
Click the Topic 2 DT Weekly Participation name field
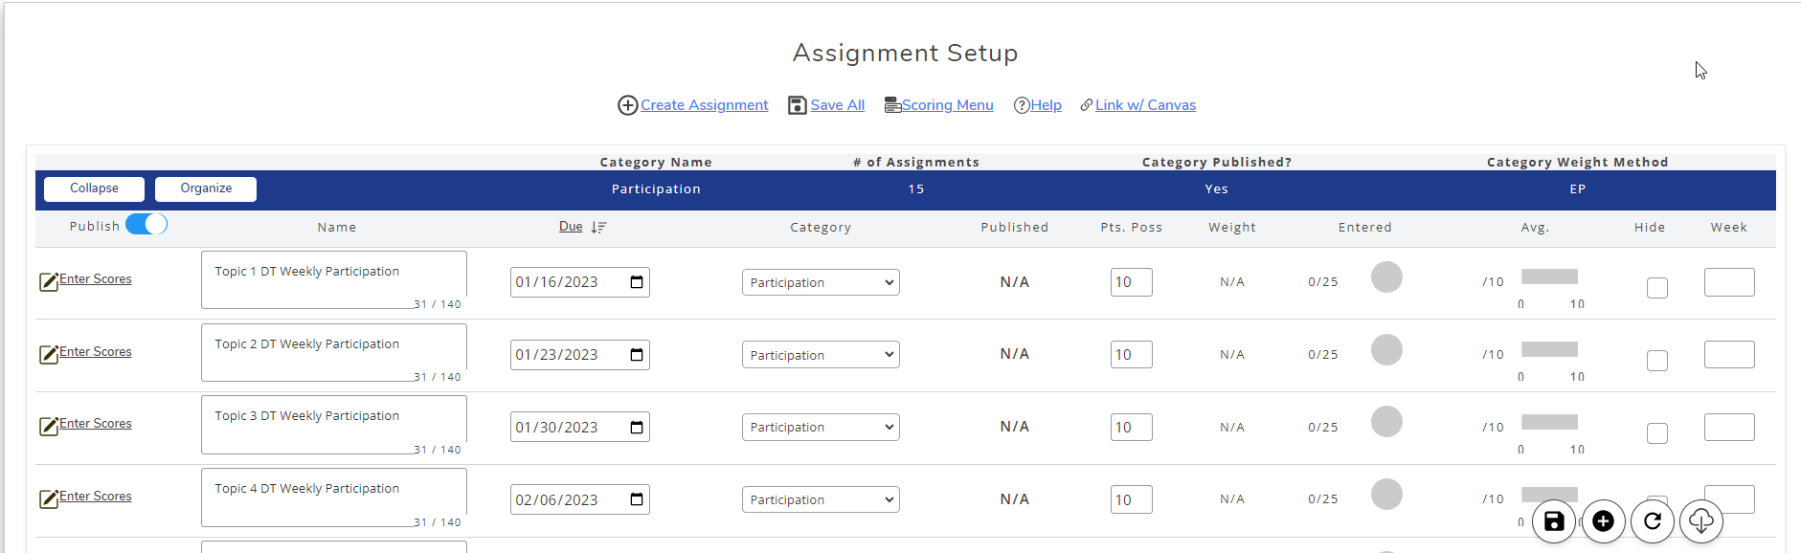334,352
